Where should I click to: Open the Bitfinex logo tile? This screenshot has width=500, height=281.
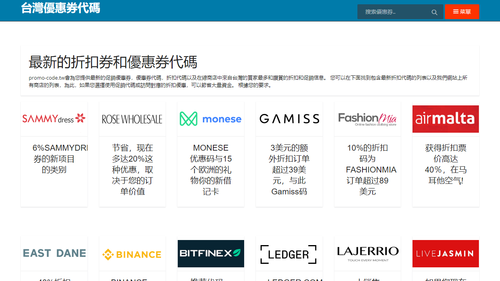211,254
